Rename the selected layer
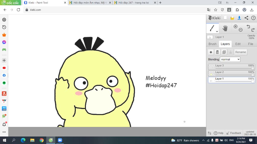257x144 pixels. tap(241, 52)
